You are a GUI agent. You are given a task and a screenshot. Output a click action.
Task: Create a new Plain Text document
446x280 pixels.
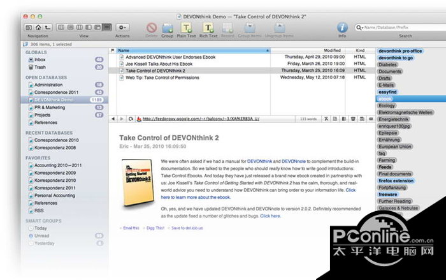tap(185, 28)
